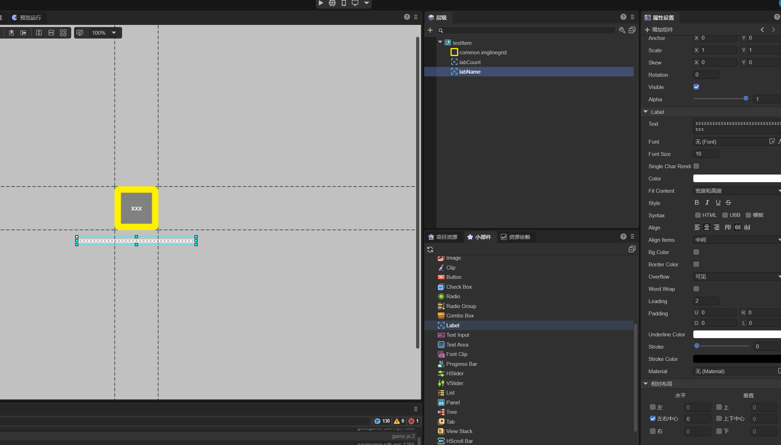Screen dimensions: 781x445
Task: Collapse the testItem tree node
Action: click(440, 42)
